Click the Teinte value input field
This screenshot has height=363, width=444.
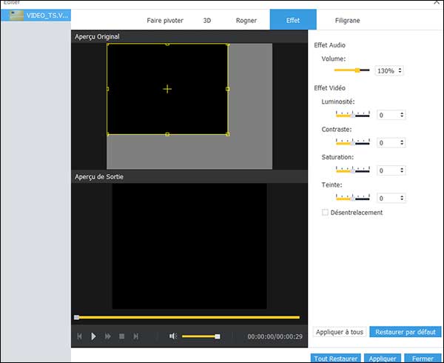(387, 199)
